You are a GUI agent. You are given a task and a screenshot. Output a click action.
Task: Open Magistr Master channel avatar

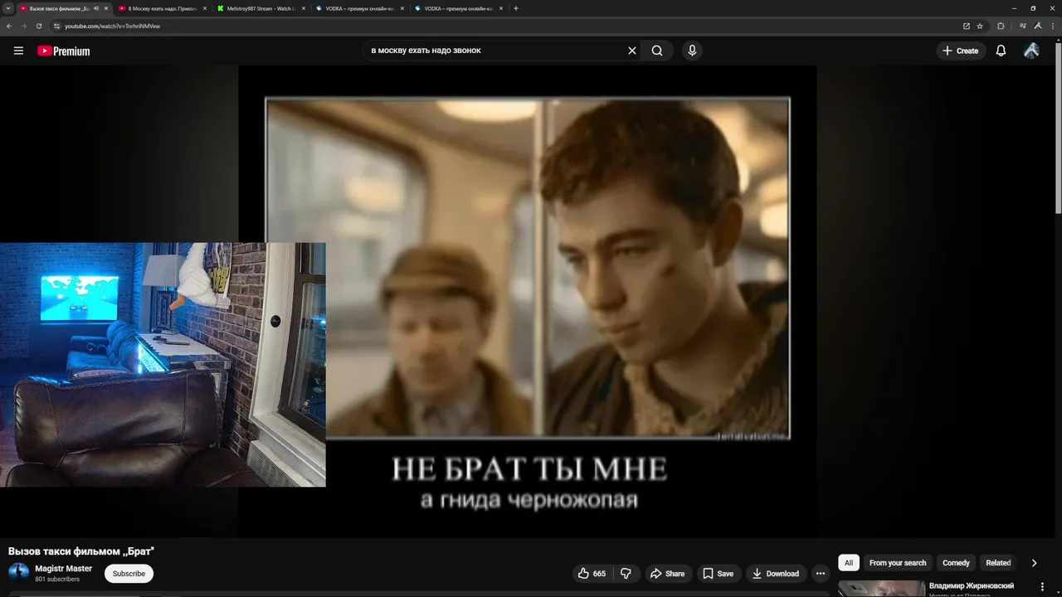[18, 573]
